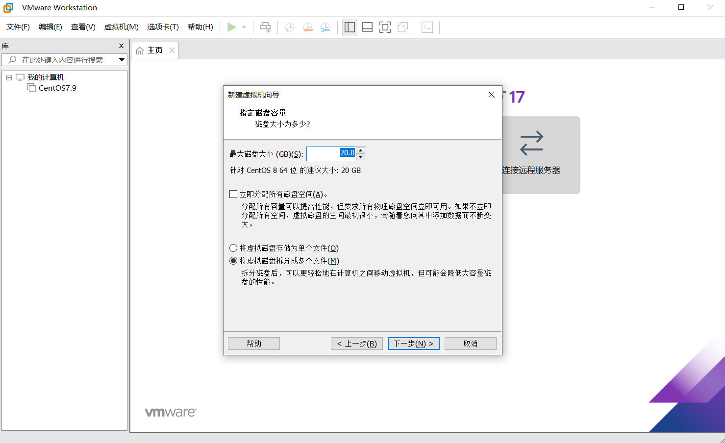Click the home icon on 主页 tab
Viewport: 725px width, 443px height.
[140, 50]
